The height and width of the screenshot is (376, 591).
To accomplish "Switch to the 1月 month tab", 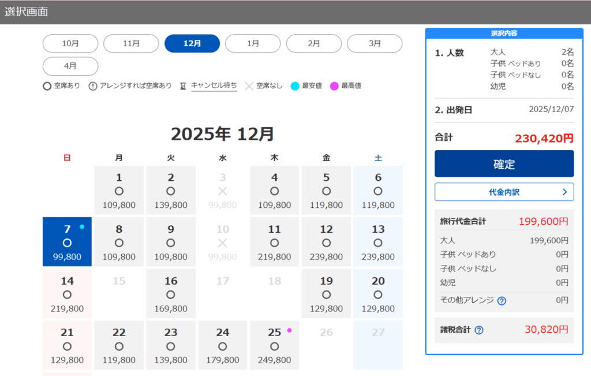I will (x=253, y=43).
